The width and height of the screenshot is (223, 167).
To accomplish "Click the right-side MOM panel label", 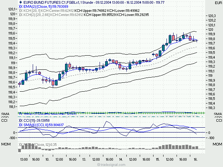I will [x=217, y=144].
